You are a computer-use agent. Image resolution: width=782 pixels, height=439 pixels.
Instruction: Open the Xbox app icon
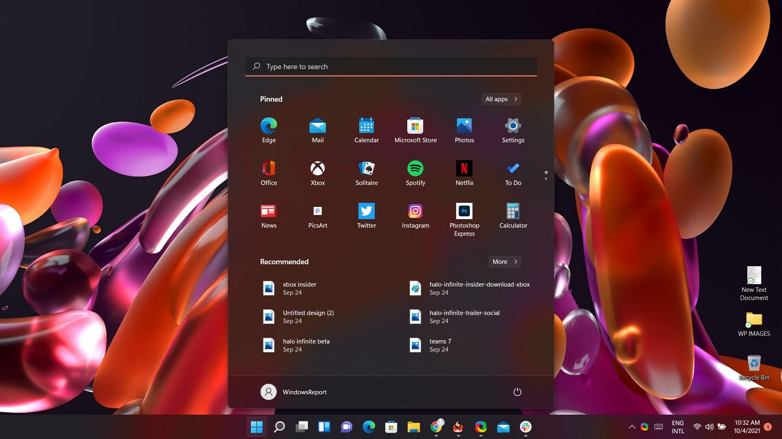(317, 169)
